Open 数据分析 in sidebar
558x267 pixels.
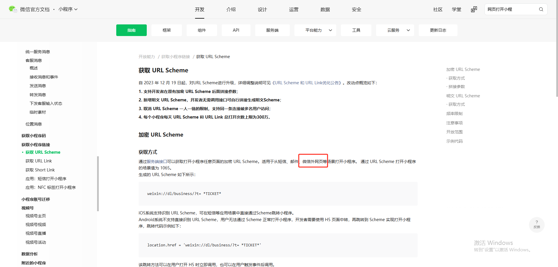click(30, 254)
